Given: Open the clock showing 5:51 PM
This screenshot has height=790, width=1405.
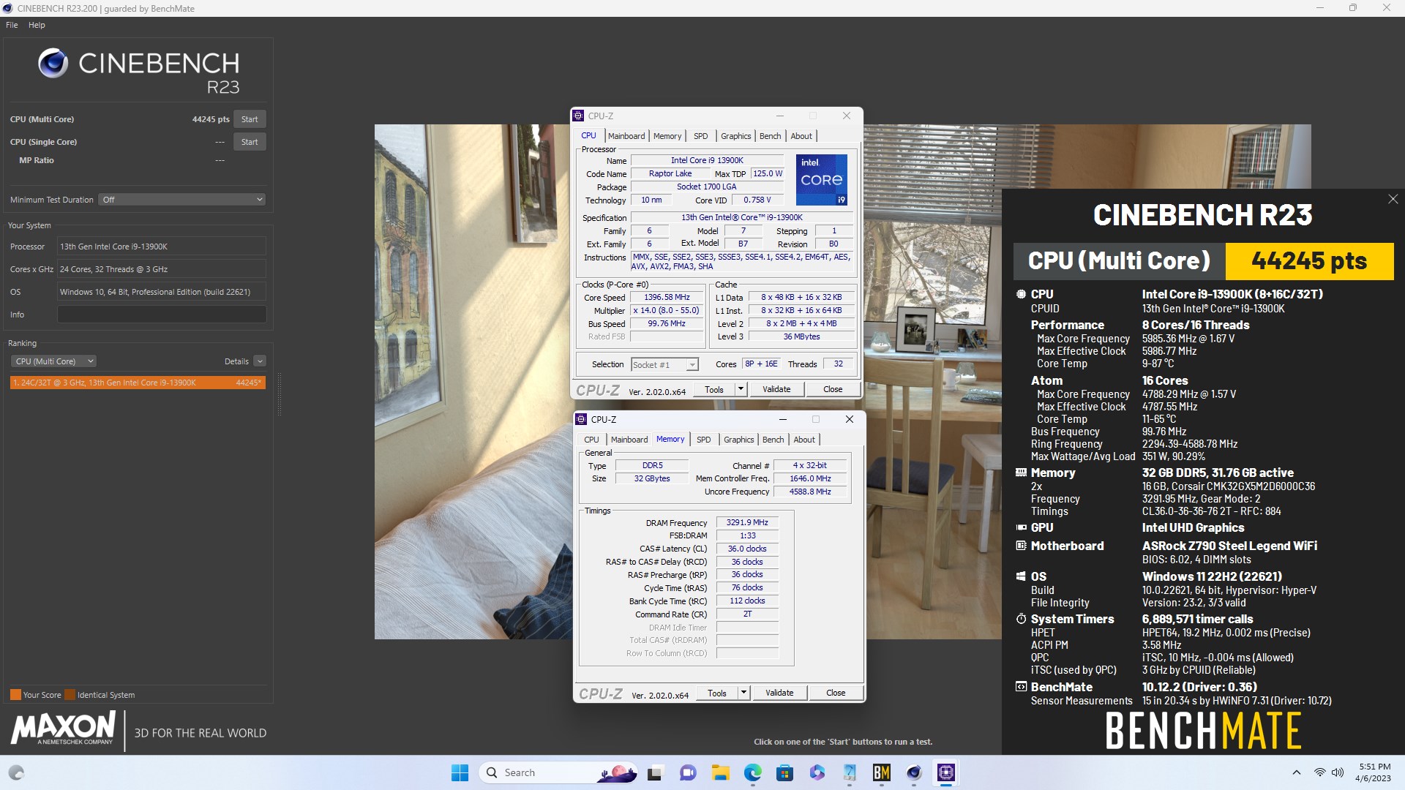Looking at the screenshot, I should [1372, 772].
